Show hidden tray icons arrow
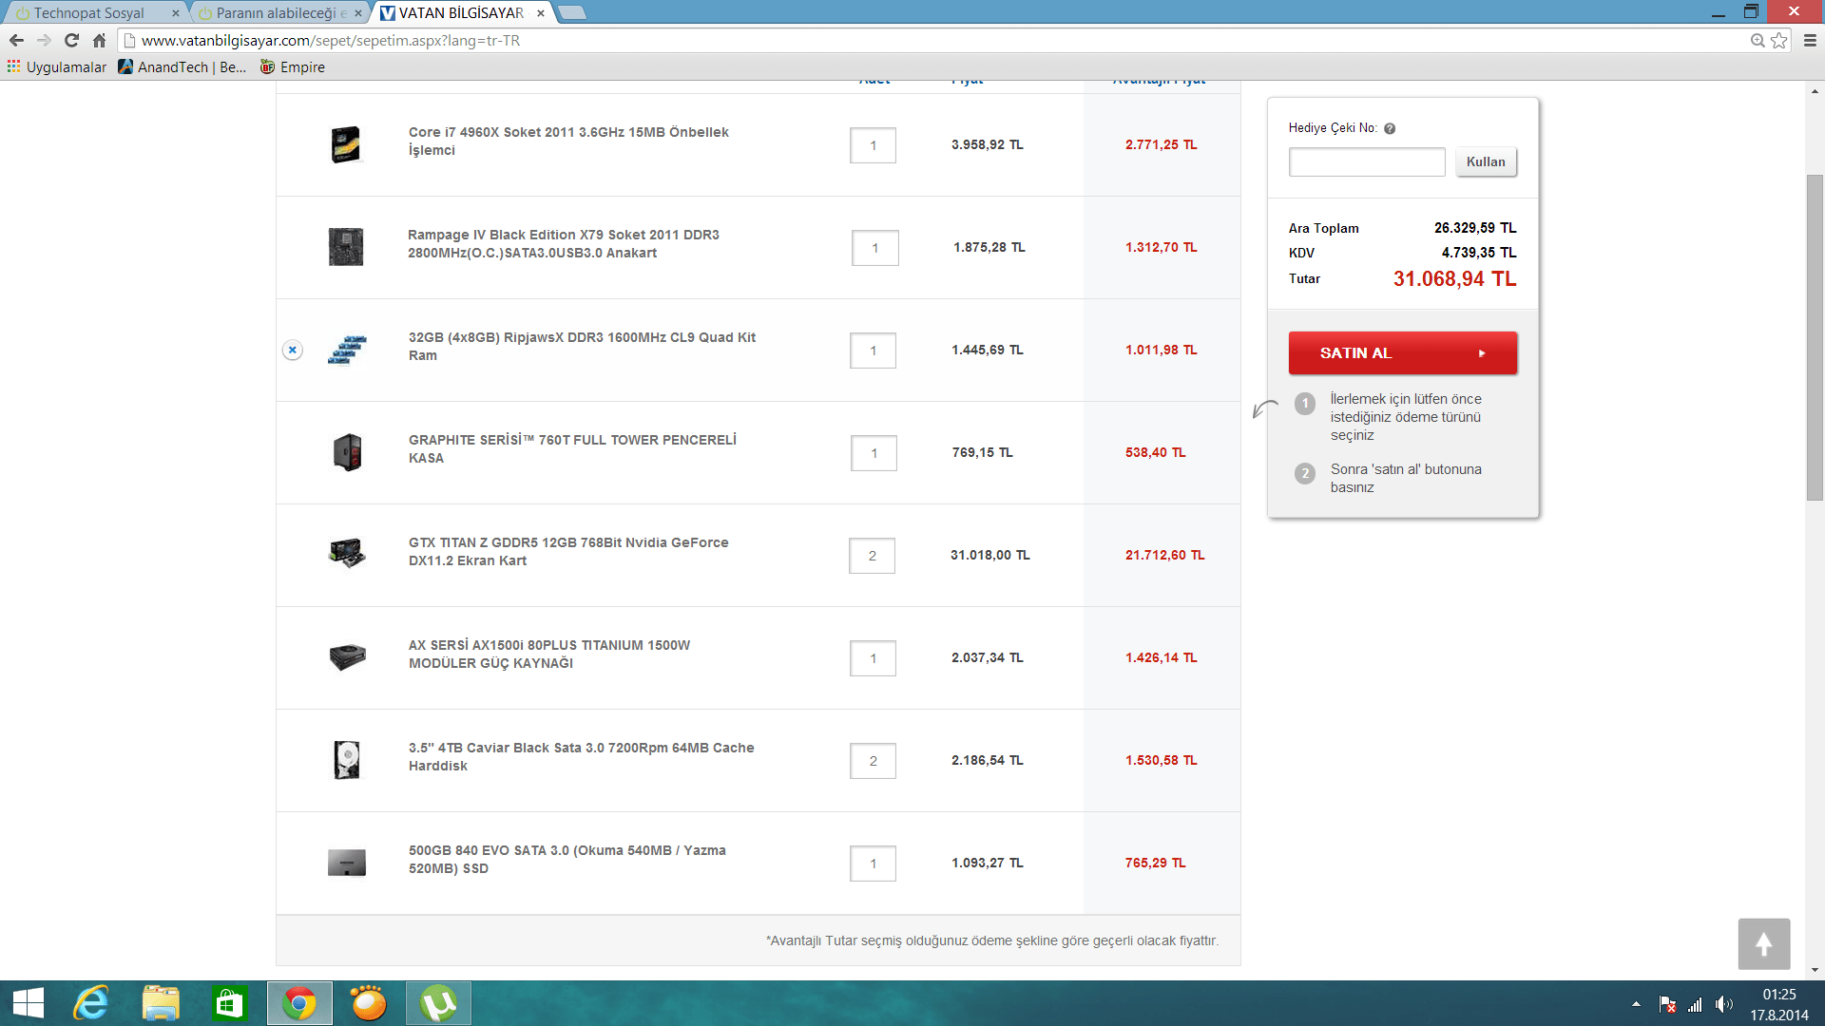The image size is (1825, 1026). point(1636,1004)
